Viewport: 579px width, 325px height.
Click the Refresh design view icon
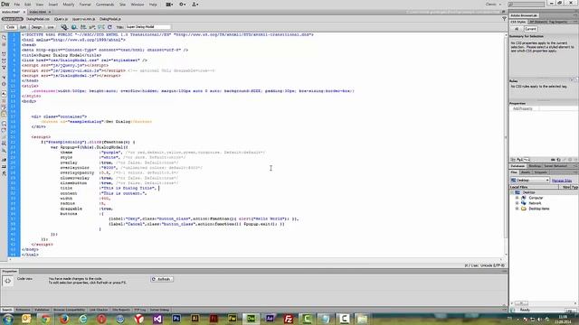point(109,27)
